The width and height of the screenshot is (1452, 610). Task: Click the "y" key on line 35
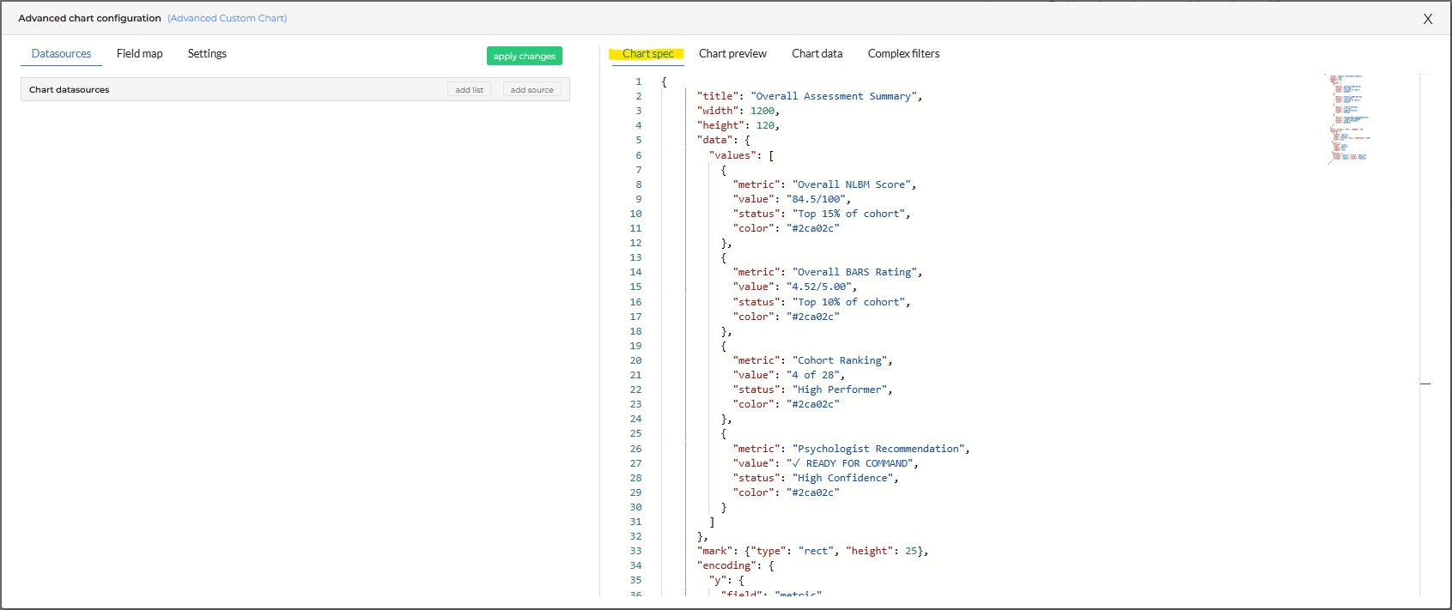[x=718, y=580]
